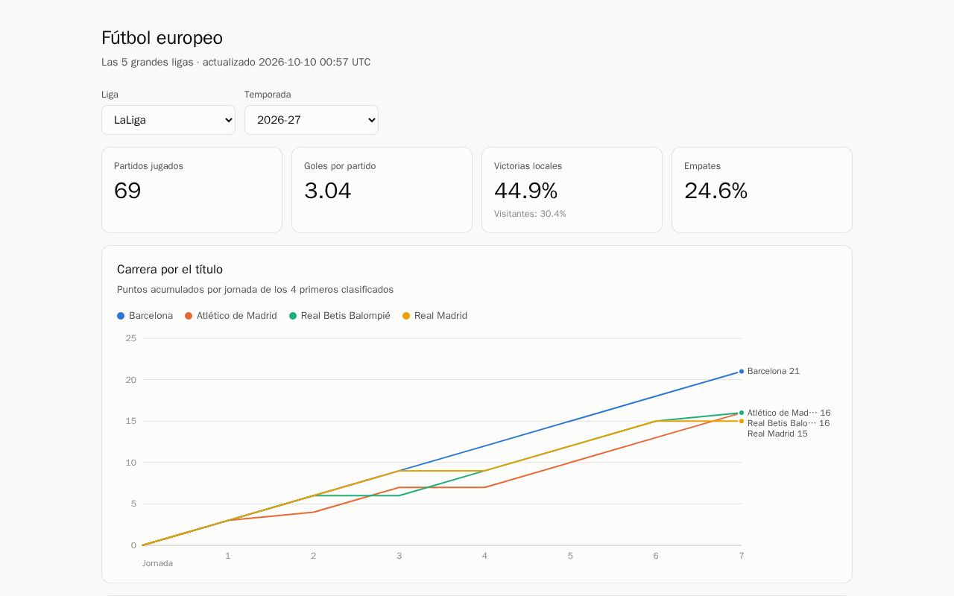Click the Jornada axis label

point(157,563)
